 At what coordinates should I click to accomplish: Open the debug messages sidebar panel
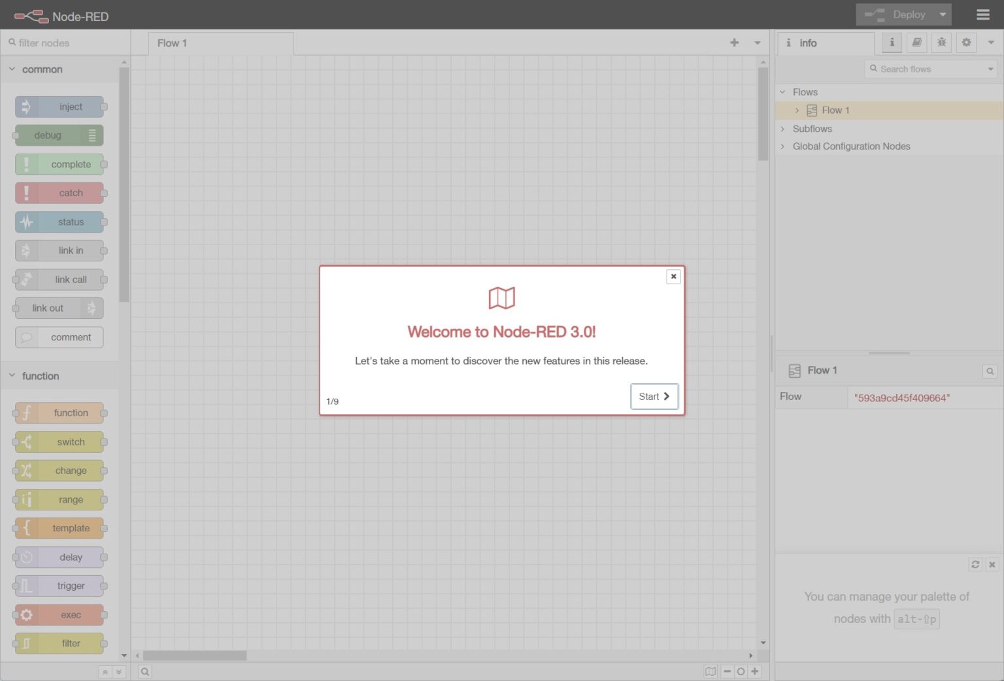[941, 42]
